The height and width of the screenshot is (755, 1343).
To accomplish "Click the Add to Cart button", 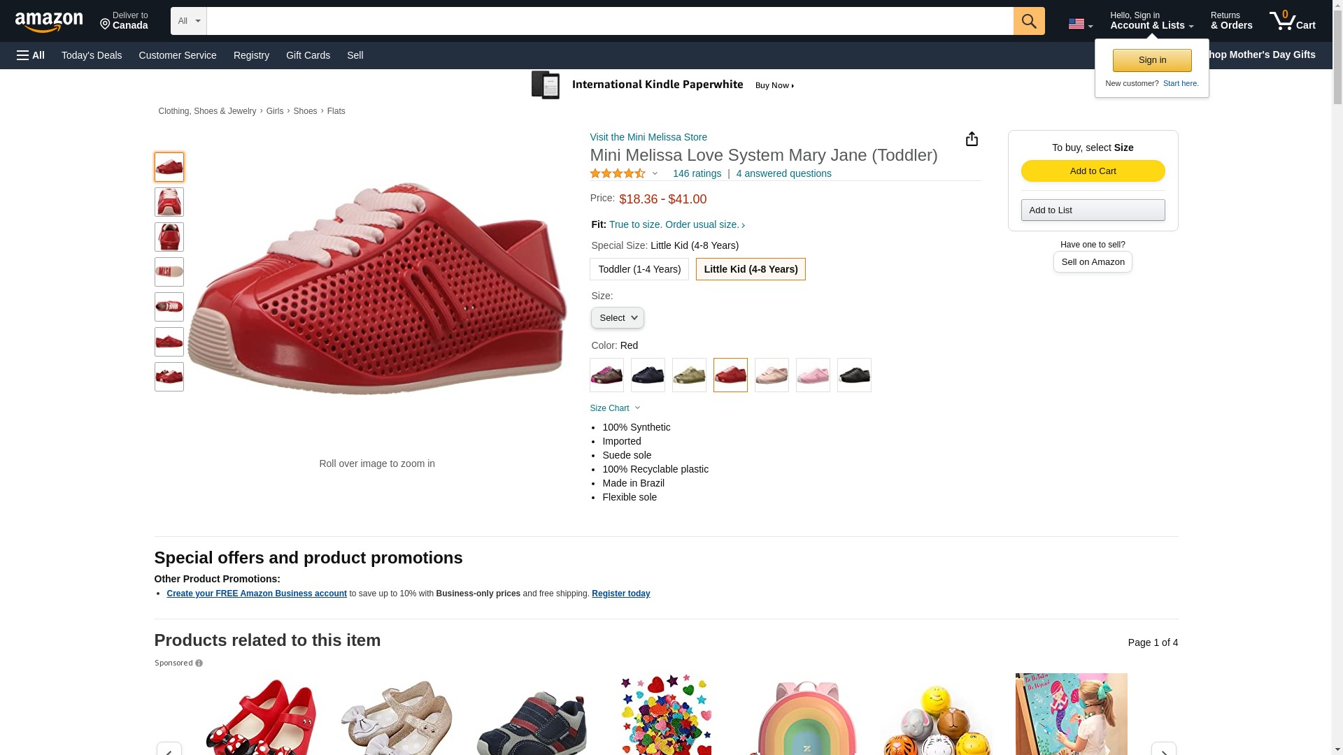I will pyautogui.click(x=1093, y=171).
